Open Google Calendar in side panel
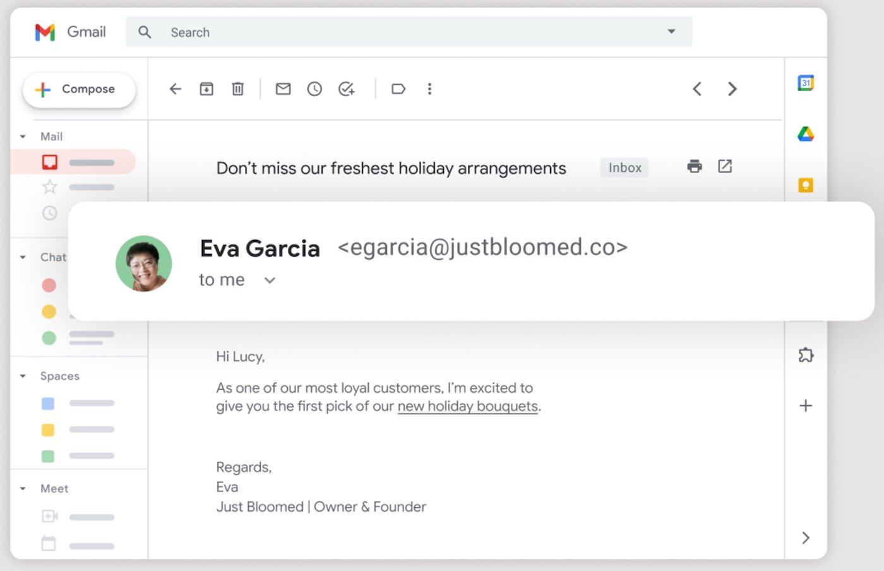The height and width of the screenshot is (571, 884). pyautogui.click(x=806, y=83)
